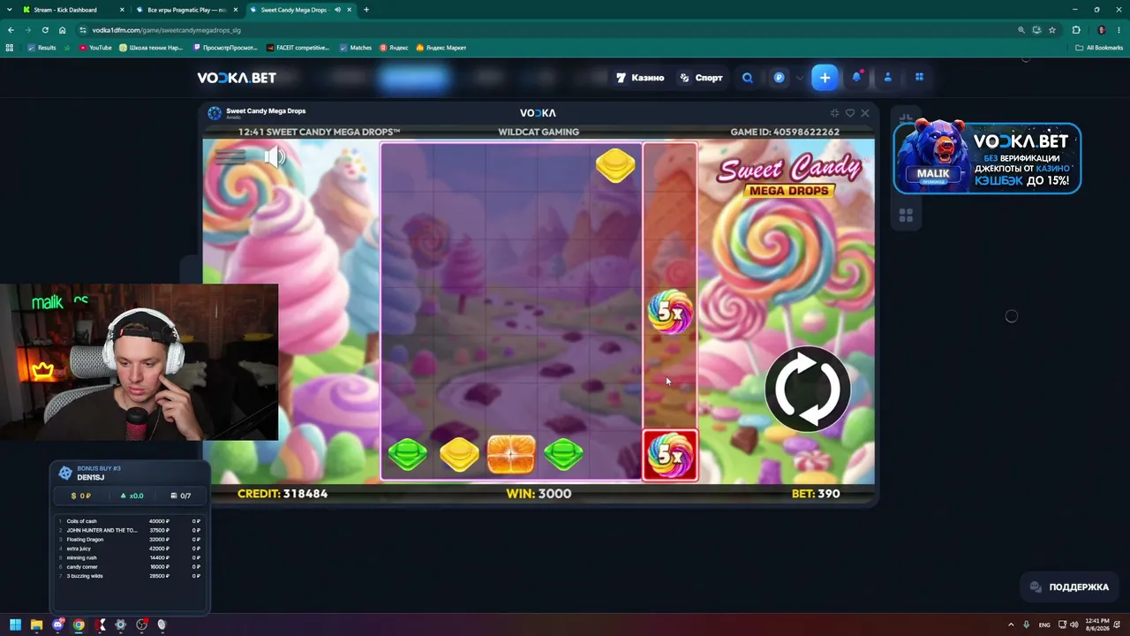The height and width of the screenshot is (636, 1130).
Task: Open the tab search dropdown arrow
Action: pos(8,10)
